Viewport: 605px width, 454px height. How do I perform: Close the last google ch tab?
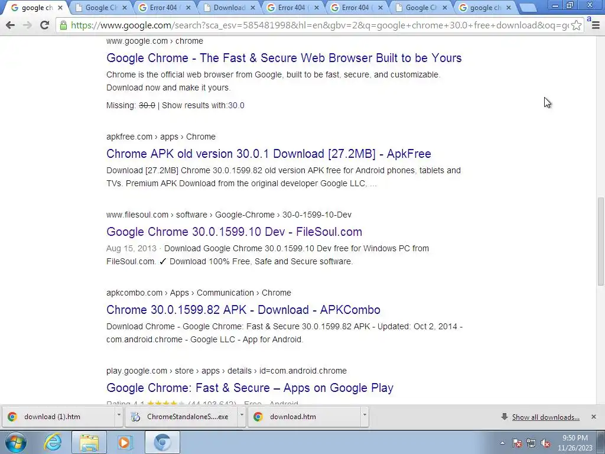[x=509, y=8]
